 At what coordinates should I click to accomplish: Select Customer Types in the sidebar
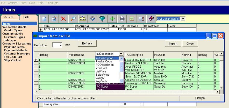pos(15,37)
